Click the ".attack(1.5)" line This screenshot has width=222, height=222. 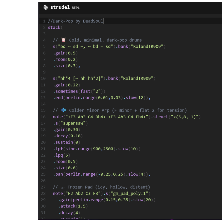pyautogui.click(x=71, y=206)
